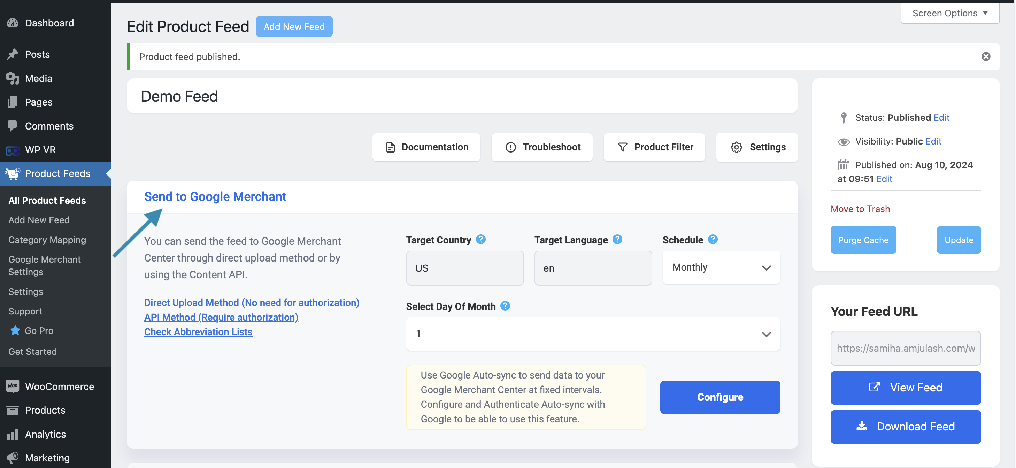The height and width of the screenshot is (468, 1016).
Task: Click Edit next to published date
Action: tap(884, 179)
